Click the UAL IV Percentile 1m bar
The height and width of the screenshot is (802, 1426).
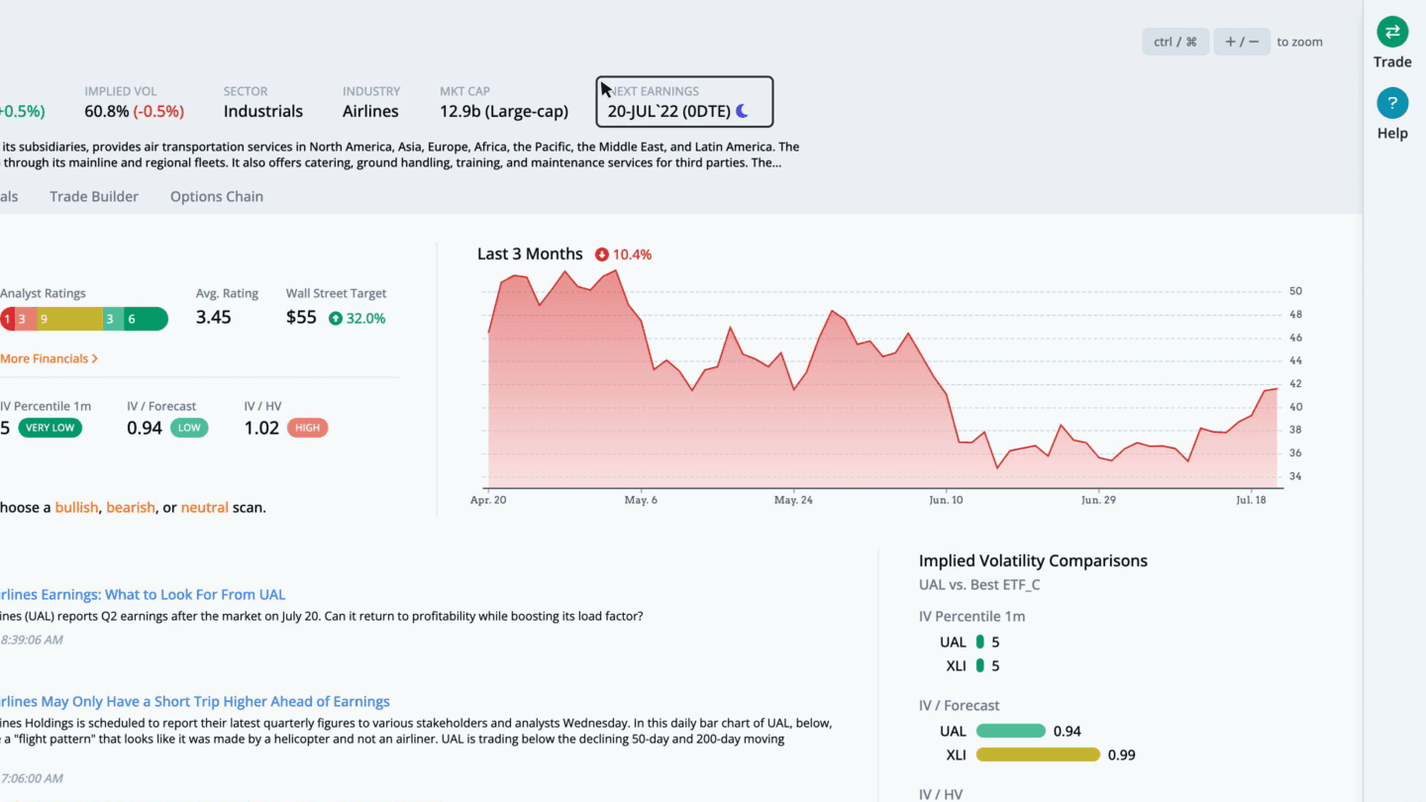click(x=980, y=643)
